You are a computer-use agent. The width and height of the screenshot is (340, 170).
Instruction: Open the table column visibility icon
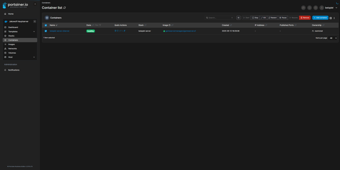point(331,18)
